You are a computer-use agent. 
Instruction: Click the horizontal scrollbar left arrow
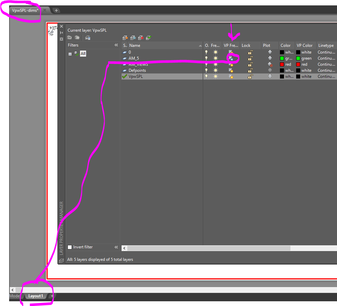pos(124,248)
